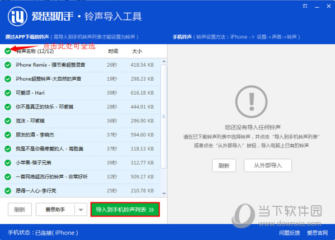Screen dimensions: 335x240
Task: Click 手机铃声 panel heading
Action: point(182,37)
